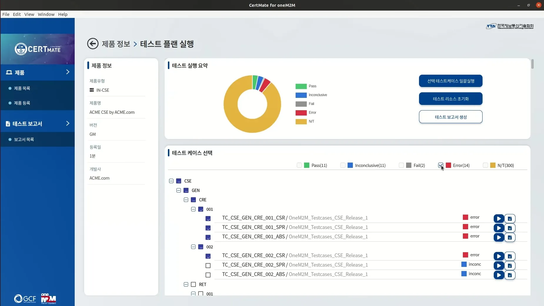
Task: Run test TC_CSE_GEN_CRE_001_CSR with play icon
Action: (499, 219)
